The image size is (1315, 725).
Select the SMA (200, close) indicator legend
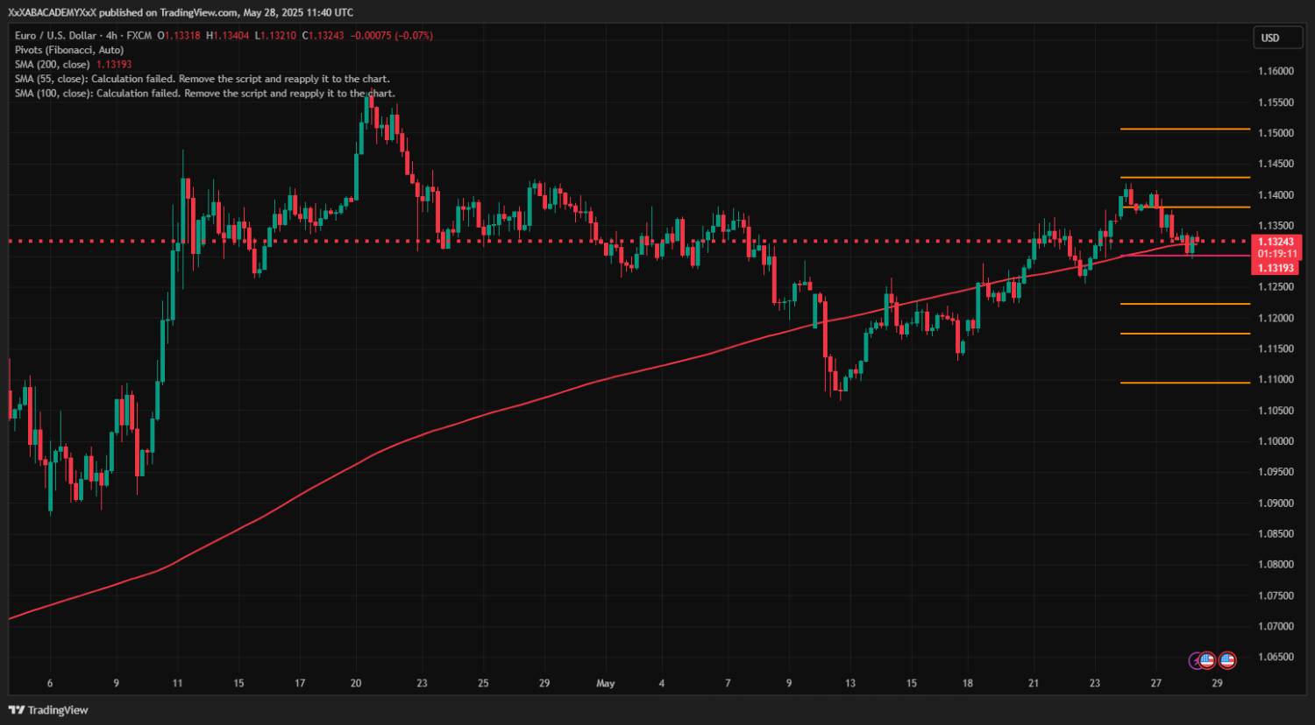pos(53,65)
